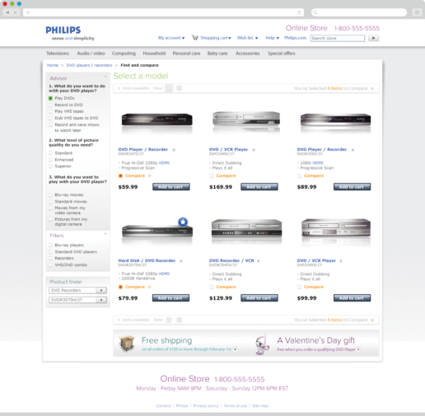Screen dimensions: 425x416
Task: Open Help dropdown
Action: click(x=272, y=38)
